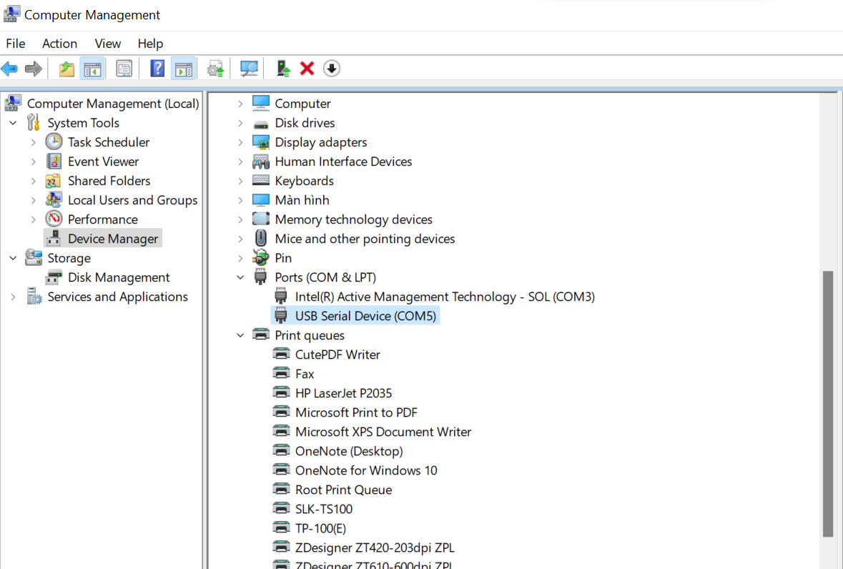843x569 pixels.
Task: Open Help with the question mark icon
Action: point(157,69)
